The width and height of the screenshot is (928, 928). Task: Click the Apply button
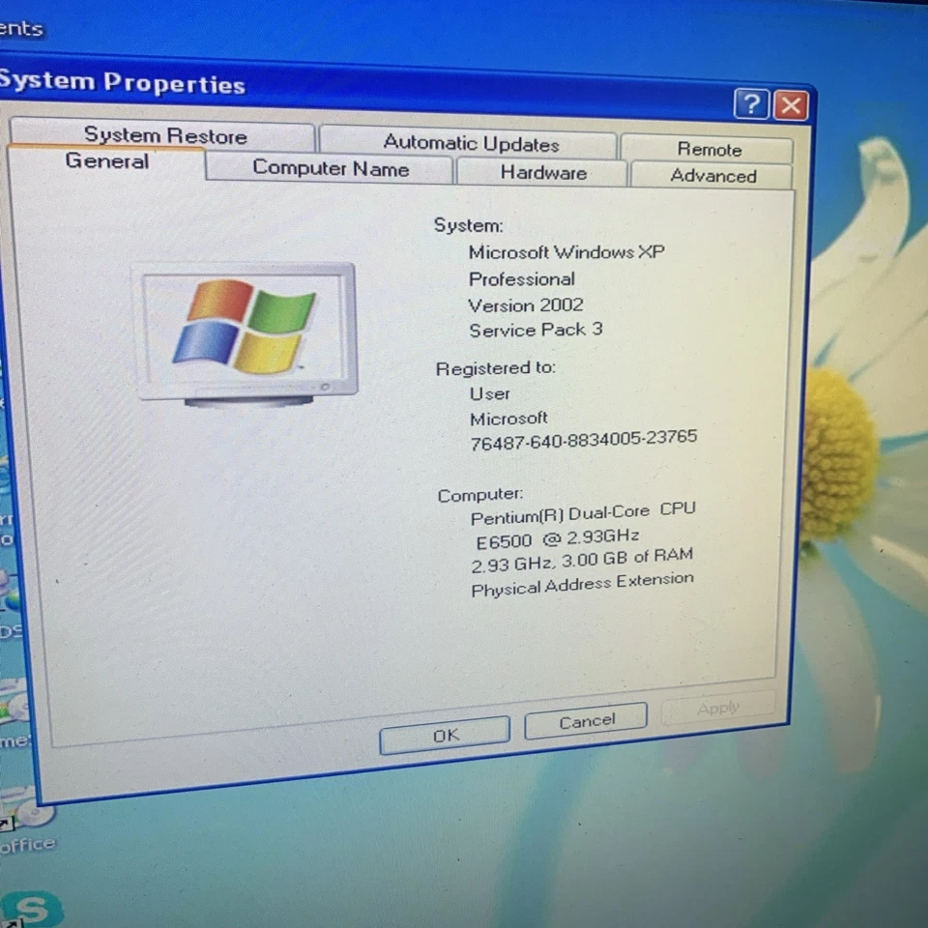click(x=717, y=708)
